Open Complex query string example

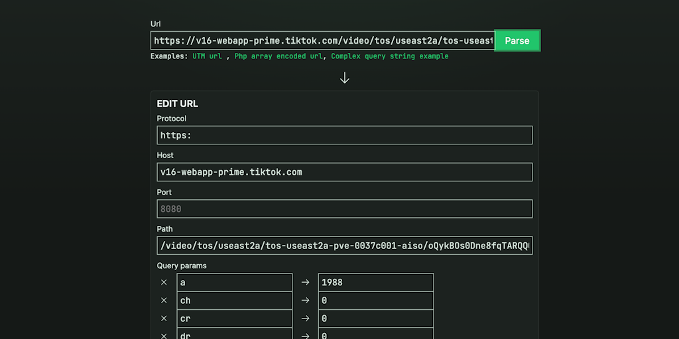(390, 56)
